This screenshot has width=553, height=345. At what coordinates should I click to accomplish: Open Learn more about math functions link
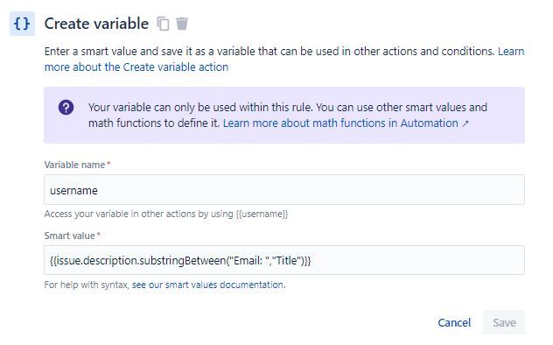(x=340, y=123)
